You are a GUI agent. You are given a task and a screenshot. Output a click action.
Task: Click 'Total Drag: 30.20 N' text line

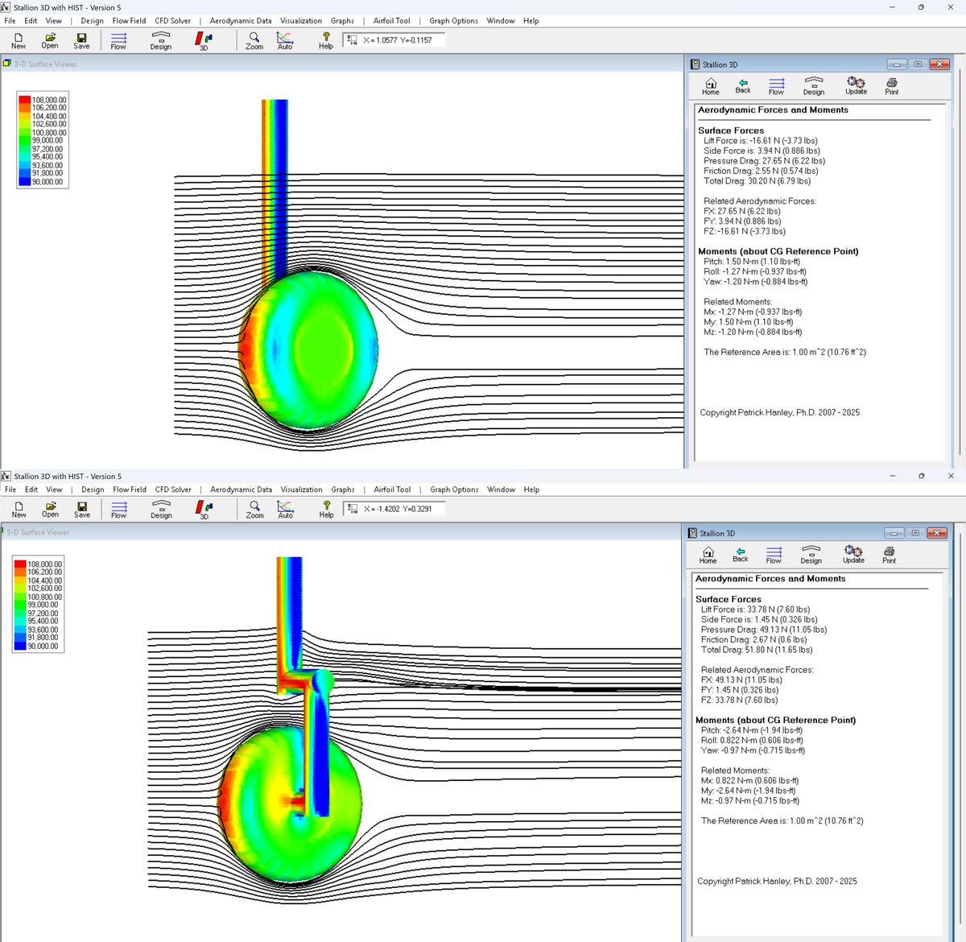pos(757,181)
